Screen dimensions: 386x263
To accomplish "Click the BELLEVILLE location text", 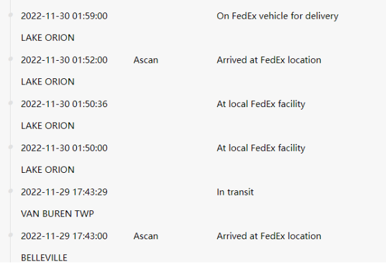I will [x=44, y=257].
